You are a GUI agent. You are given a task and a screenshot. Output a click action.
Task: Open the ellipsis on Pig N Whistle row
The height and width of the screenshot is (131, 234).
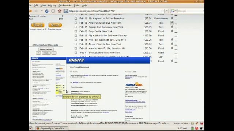176,36
